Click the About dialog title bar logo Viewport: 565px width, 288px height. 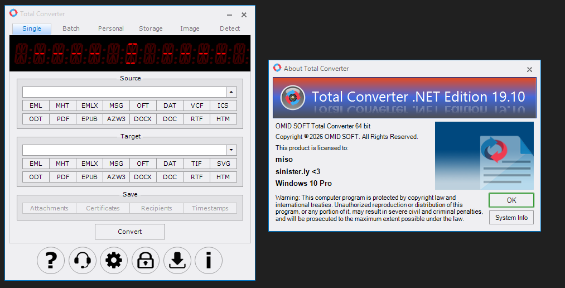coord(277,68)
